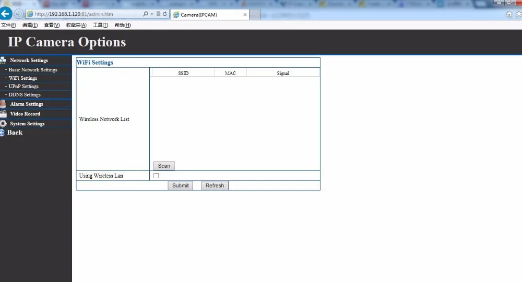Click the Video Record clapperboard icon
Image resolution: width=522 pixels, height=282 pixels.
point(3,114)
